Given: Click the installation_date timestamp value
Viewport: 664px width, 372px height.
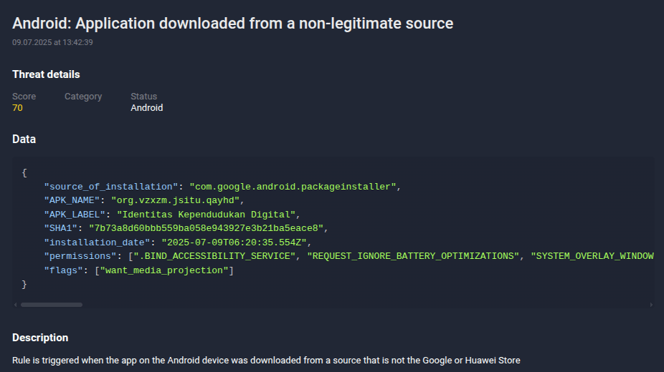Looking at the screenshot, I should (234, 243).
